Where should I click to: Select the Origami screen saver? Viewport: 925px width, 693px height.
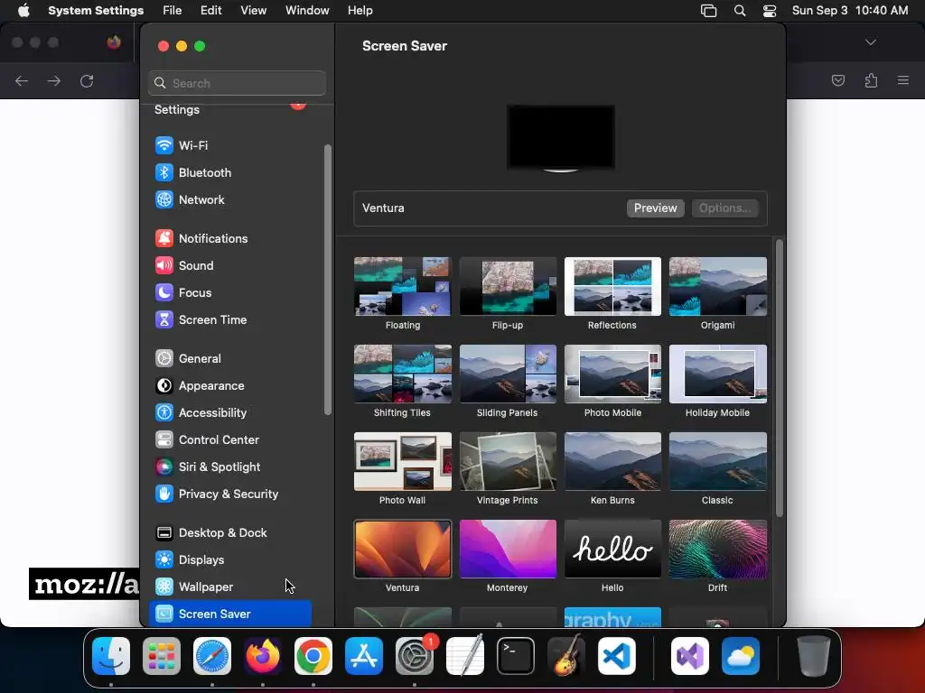718,286
